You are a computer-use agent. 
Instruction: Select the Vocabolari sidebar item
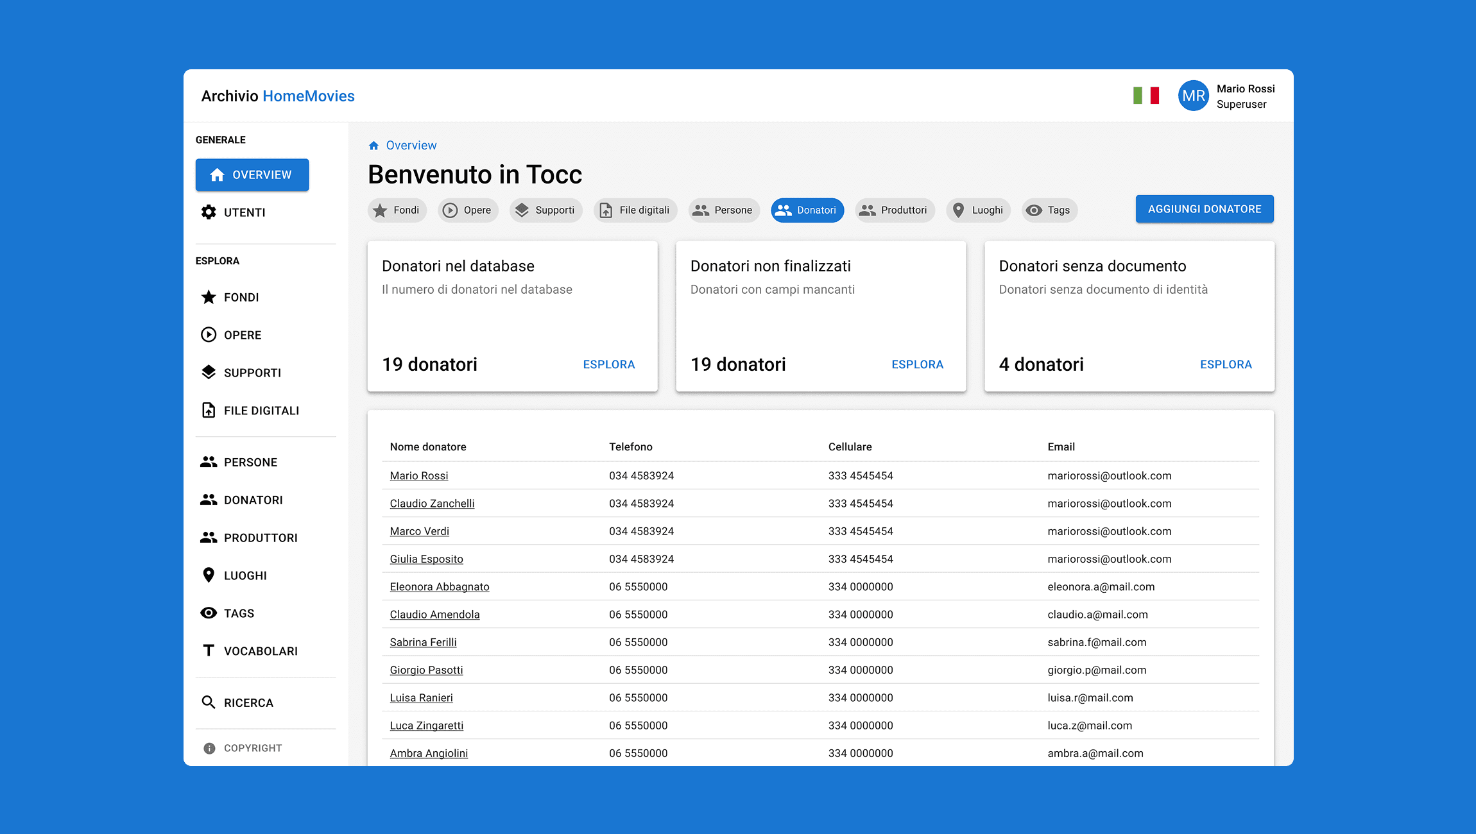tap(260, 651)
